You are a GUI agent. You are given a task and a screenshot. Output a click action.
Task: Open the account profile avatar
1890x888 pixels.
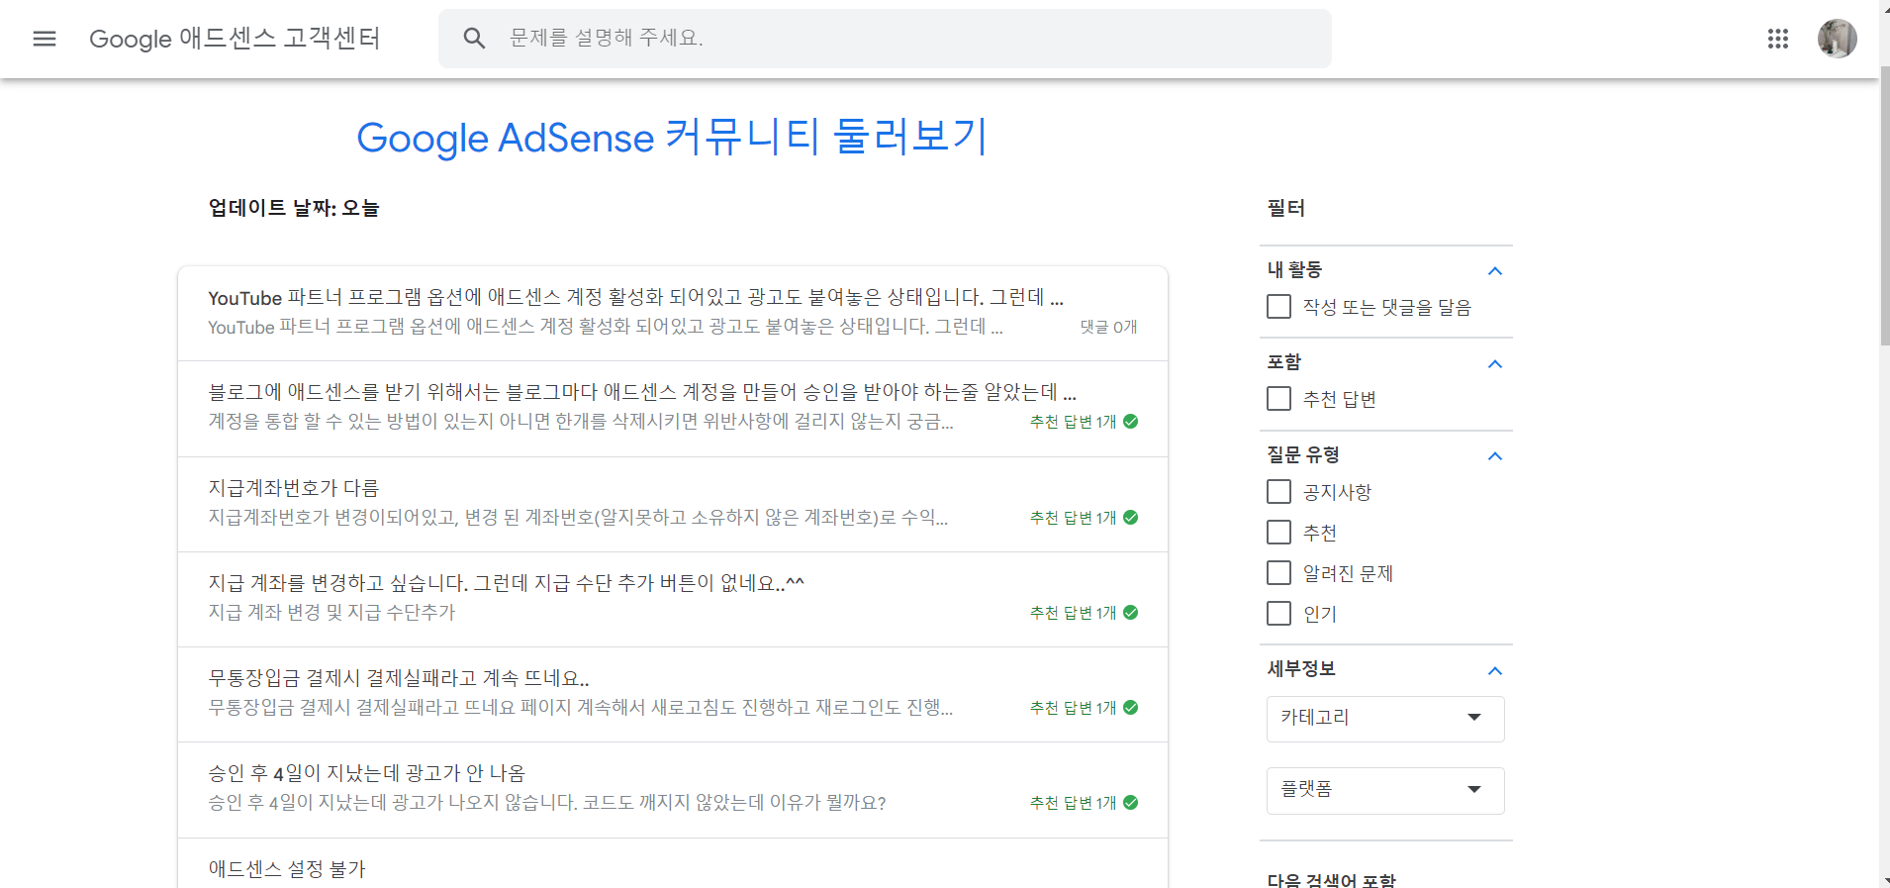pos(1837,39)
